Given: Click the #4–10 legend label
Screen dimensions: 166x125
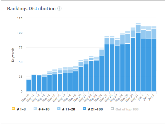Looking at the screenshot, I should click(44, 109).
